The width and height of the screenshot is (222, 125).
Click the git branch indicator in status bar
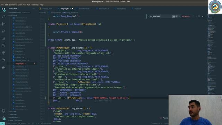point(16,124)
